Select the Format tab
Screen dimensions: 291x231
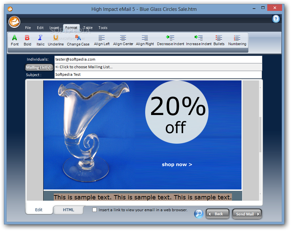[x=71, y=28]
